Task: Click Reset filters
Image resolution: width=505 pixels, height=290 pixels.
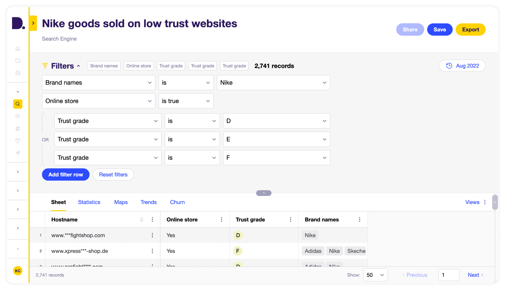Action: [113, 174]
